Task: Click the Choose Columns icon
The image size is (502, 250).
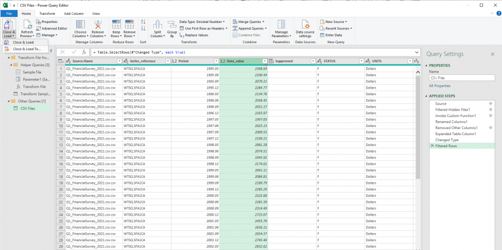Action: point(80,25)
